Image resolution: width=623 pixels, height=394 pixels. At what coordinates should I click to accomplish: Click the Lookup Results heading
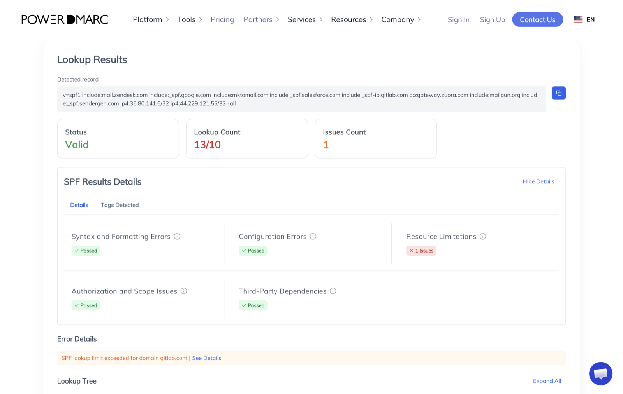(92, 59)
